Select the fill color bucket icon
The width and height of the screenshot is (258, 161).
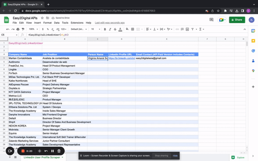pyautogui.click(x=127, y=29)
